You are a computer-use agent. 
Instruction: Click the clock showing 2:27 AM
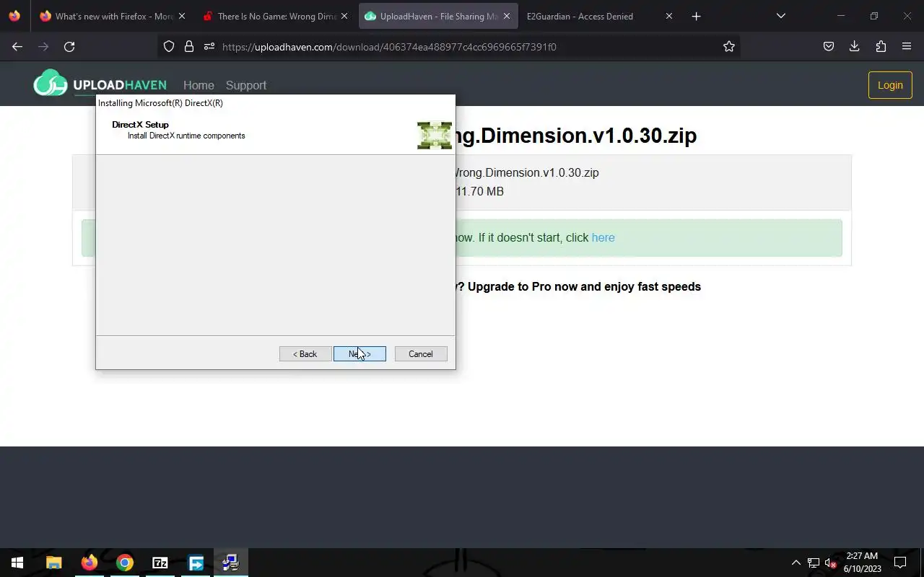(x=862, y=563)
